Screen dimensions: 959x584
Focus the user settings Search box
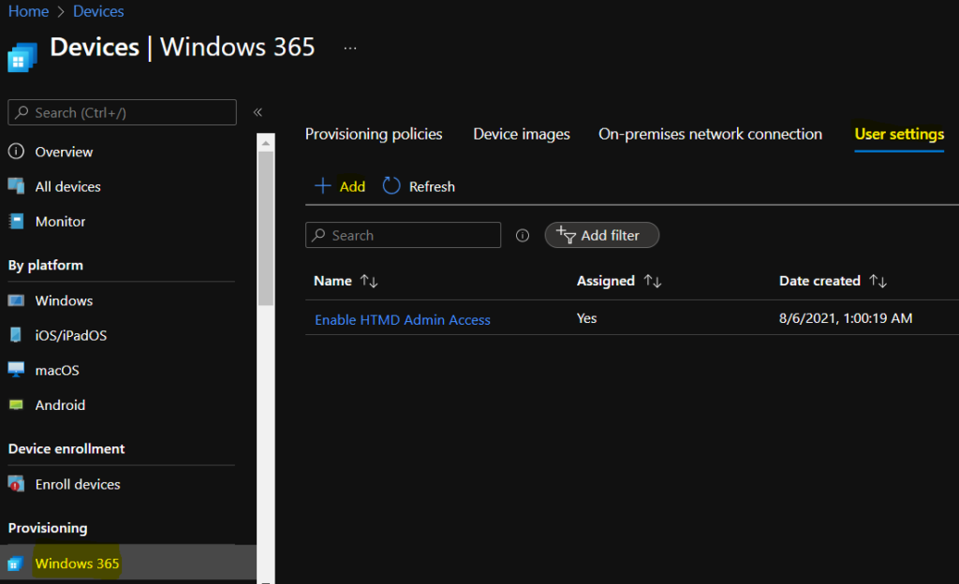pos(403,235)
